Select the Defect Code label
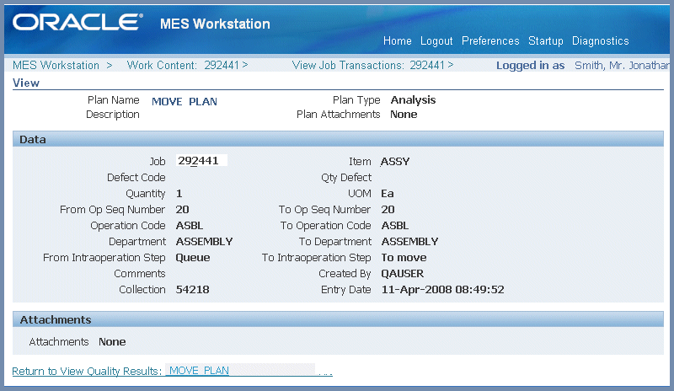Screen dimensions: 674x391 (136, 178)
